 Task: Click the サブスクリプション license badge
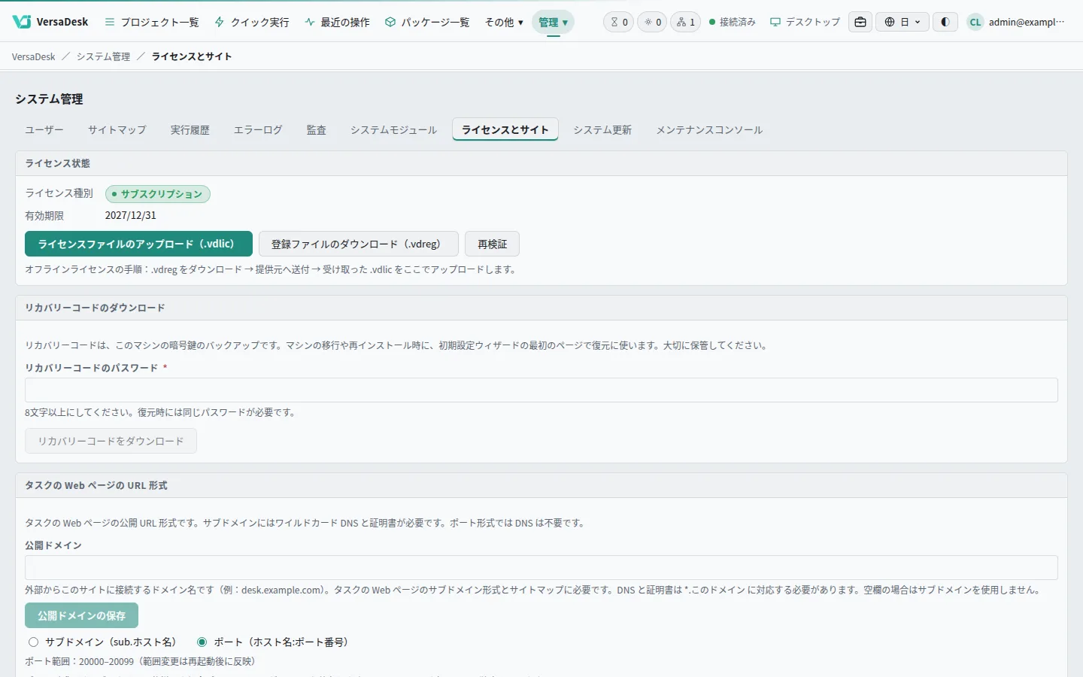pyautogui.click(x=158, y=194)
